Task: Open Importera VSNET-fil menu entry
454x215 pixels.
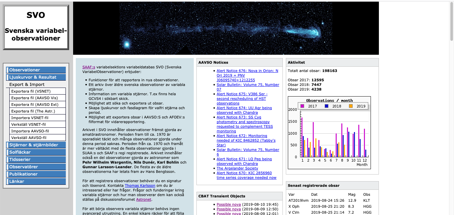Action: 38,118
